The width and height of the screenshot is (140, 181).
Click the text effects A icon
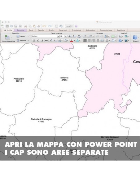(78, 41)
